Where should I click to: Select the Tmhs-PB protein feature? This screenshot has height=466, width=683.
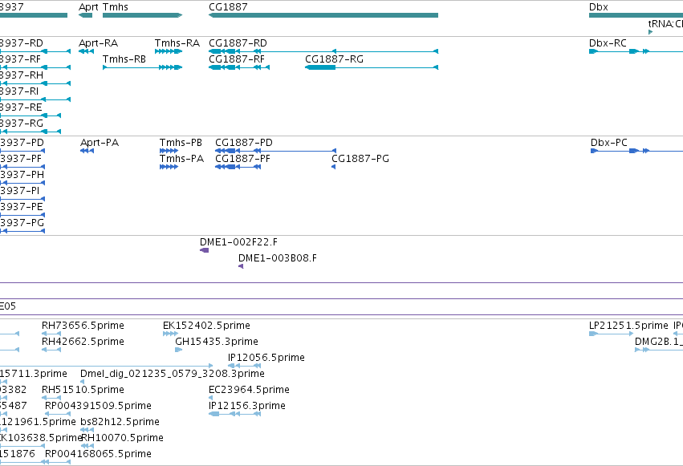click(x=169, y=151)
